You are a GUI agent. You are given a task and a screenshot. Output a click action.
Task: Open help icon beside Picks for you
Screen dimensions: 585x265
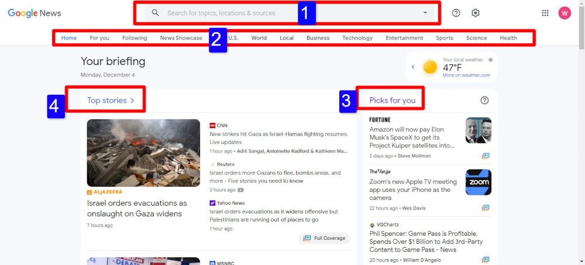click(484, 100)
